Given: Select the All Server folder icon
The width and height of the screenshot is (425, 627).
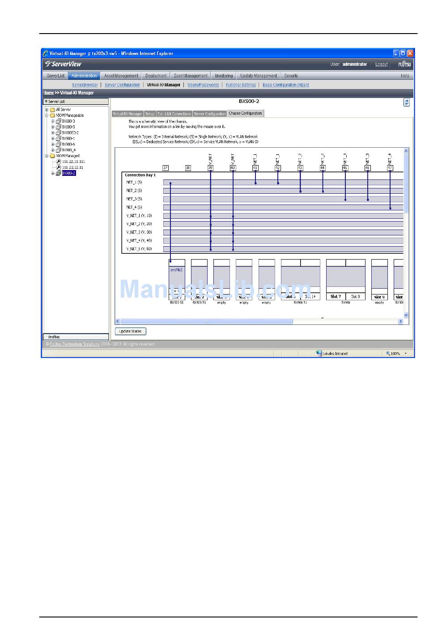Looking at the screenshot, I should coord(52,109).
